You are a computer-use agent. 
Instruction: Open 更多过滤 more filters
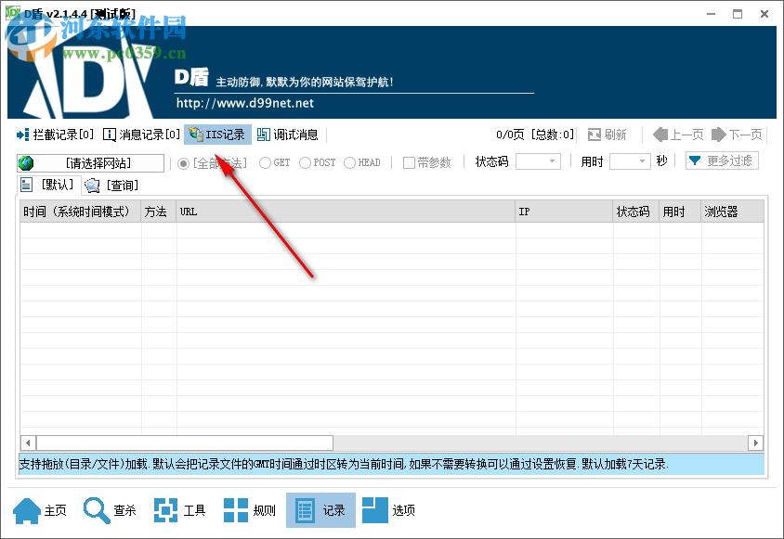722,160
